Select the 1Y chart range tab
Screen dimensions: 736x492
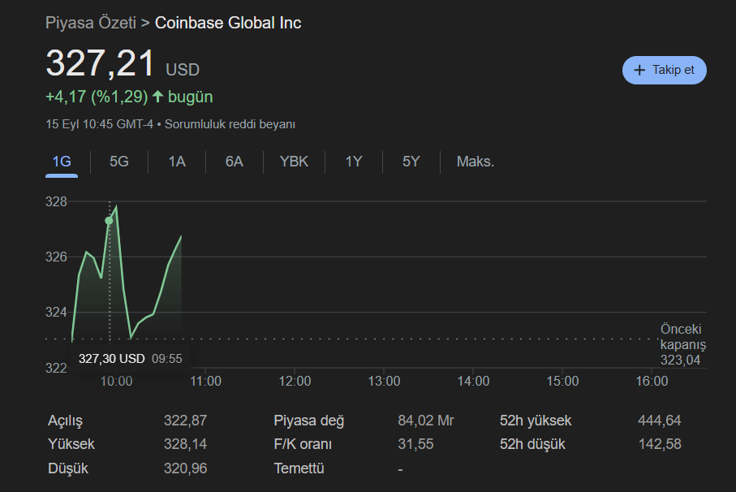pyautogui.click(x=354, y=162)
